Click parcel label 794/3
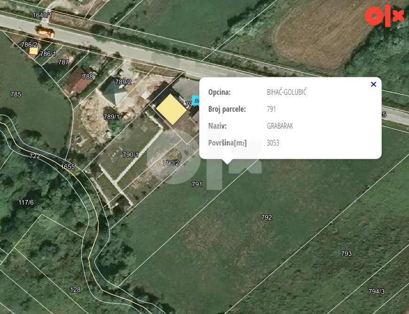The image size is (409, 314). (x=377, y=291)
